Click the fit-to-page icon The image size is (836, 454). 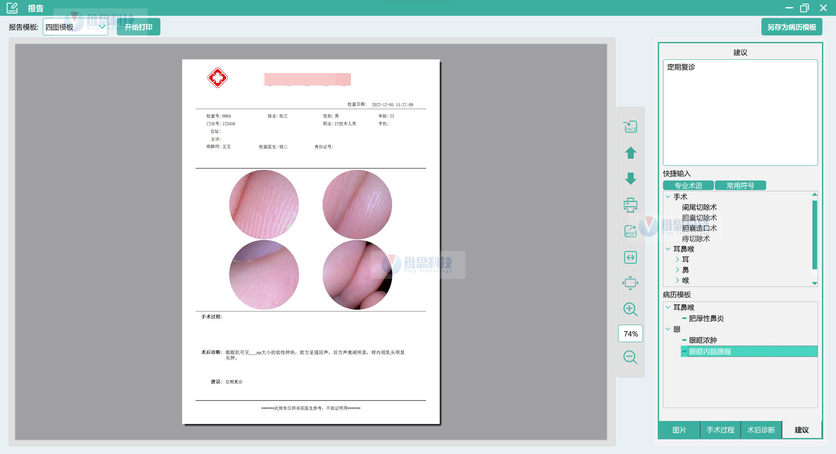(630, 283)
